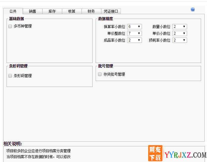This screenshot has width=207, height=162.
Task: Open the 换算率小数位 dropdown
Action: point(135,27)
